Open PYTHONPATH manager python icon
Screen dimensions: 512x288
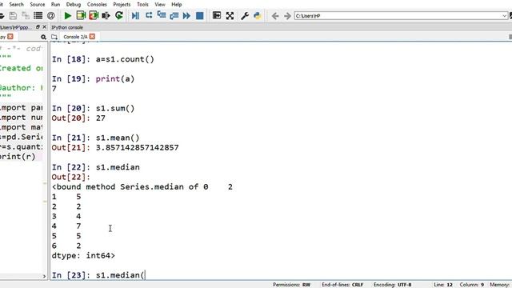tap(258, 16)
